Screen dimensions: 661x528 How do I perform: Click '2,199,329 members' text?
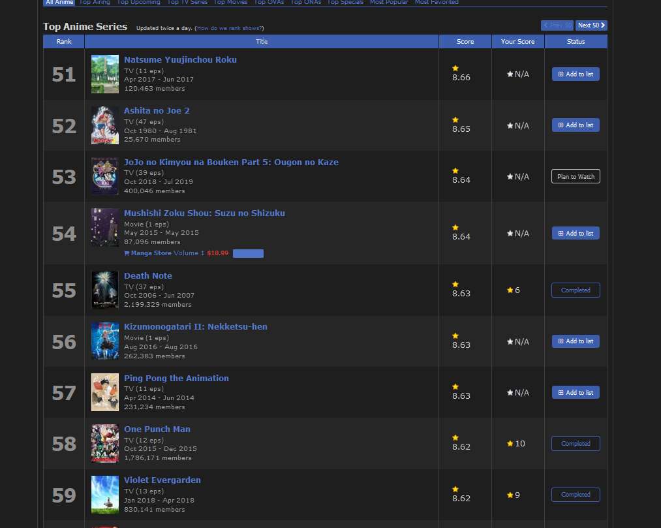158,305
